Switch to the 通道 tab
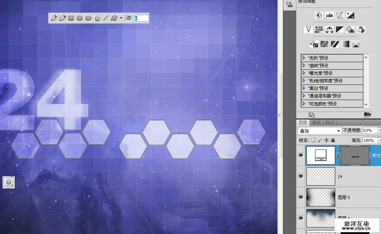The width and height of the screenshot is (381, 234). [316, 123]
